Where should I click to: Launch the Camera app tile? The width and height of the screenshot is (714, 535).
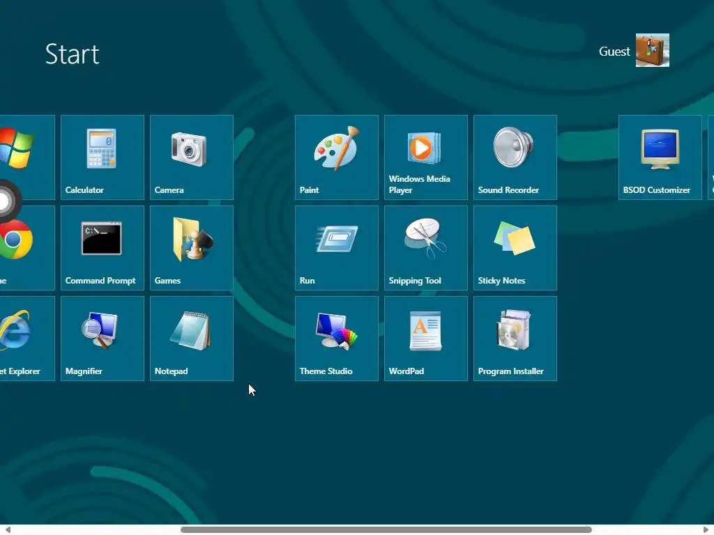click(192, 157)
